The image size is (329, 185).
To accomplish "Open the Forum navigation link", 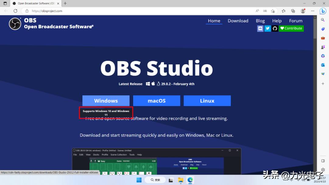I will [x=295, y=21].
